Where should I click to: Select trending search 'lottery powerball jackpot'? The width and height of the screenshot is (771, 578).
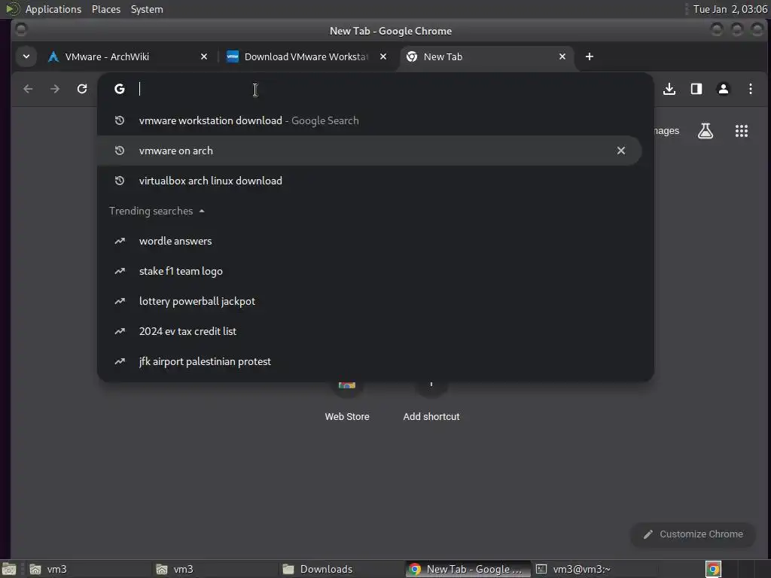pyautogui.click(x=369, y=301)
